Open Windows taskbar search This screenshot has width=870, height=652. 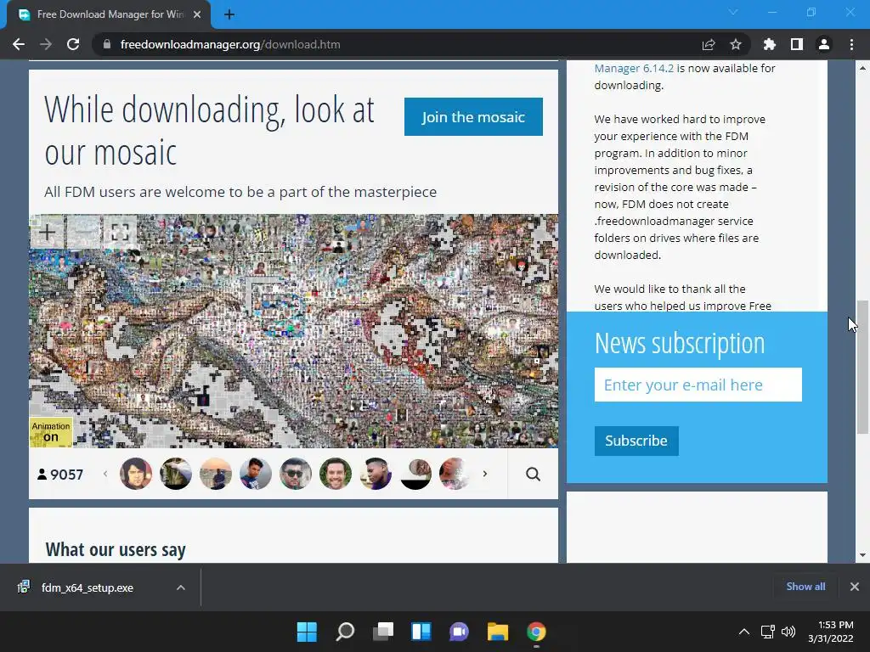point(345,632)
